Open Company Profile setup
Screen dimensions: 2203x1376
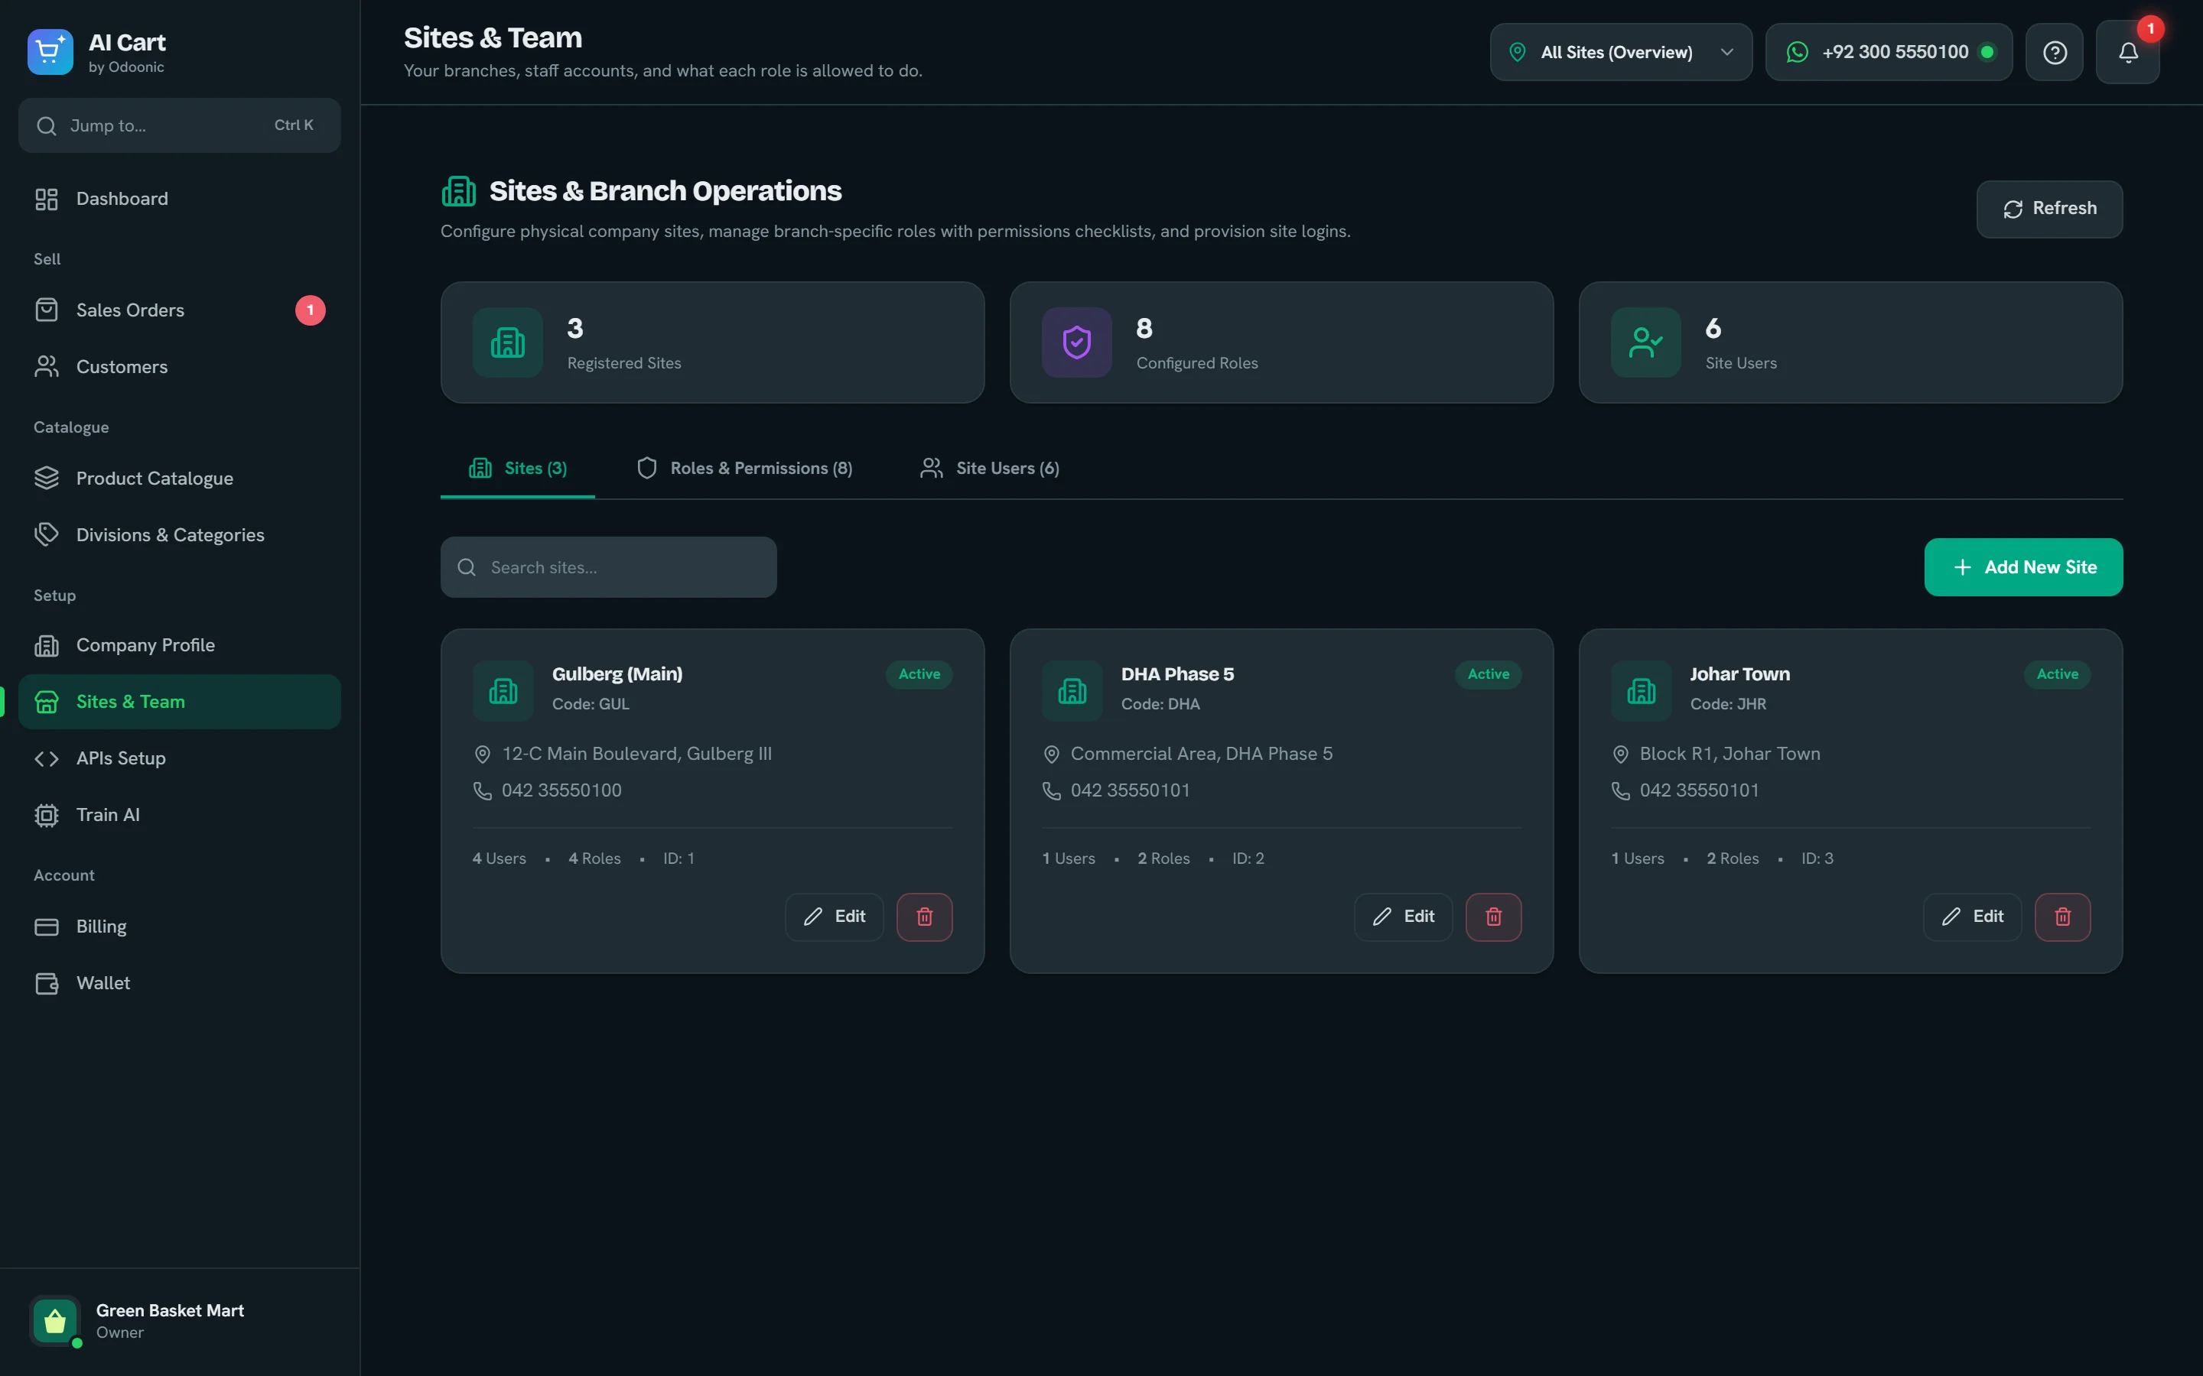179,645
